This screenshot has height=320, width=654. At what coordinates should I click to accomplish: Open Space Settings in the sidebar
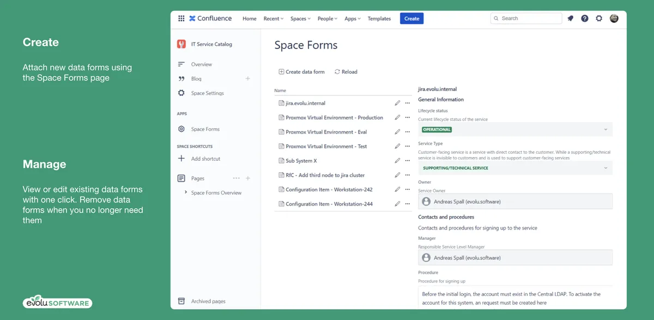(207, 93)
